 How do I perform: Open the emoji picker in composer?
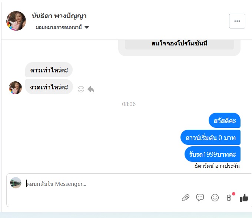pos(215,198)
